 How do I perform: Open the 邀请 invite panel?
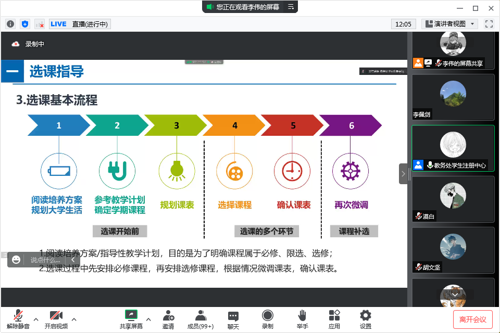pos(168,319)
